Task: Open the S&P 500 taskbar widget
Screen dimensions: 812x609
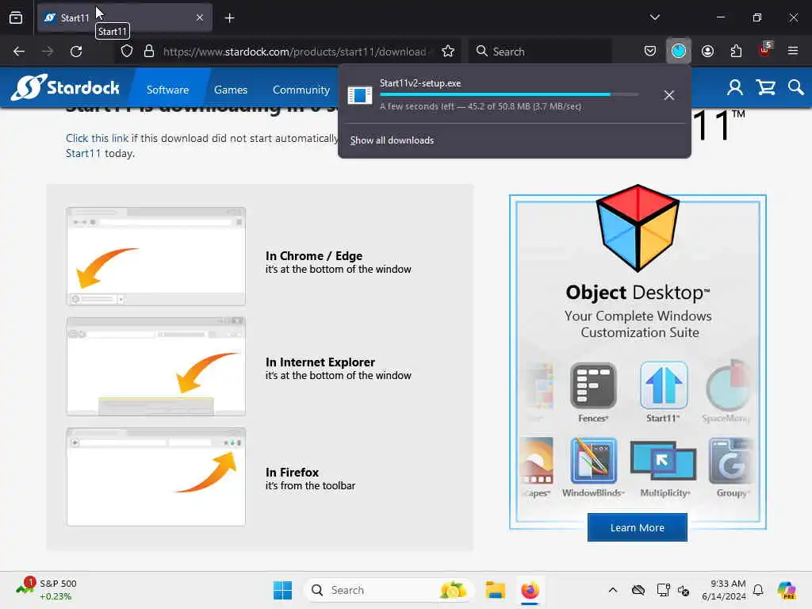Action: pyautogui.click(x=47, y=590)
